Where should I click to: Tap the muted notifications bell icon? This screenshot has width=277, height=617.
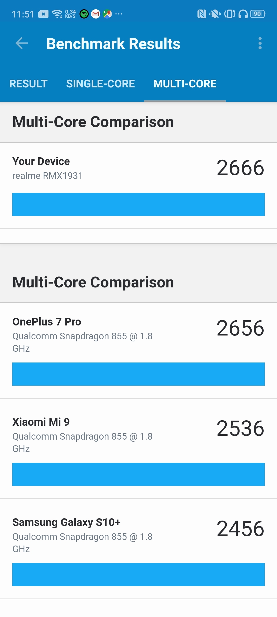(x=215, y=14)
